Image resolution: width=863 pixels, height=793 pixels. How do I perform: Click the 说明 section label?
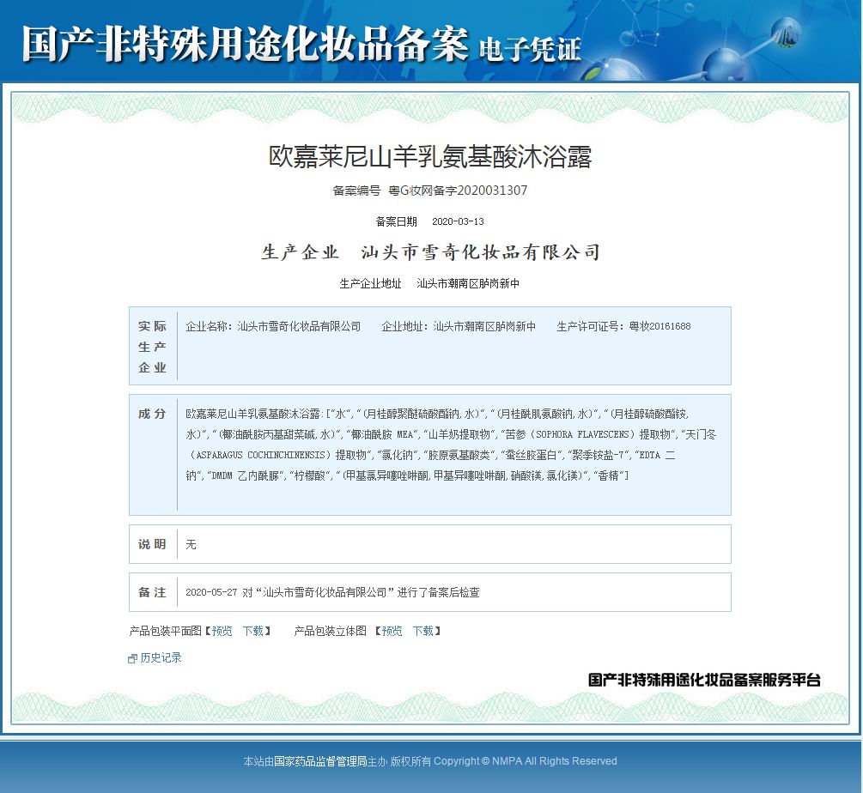(152, 543)
